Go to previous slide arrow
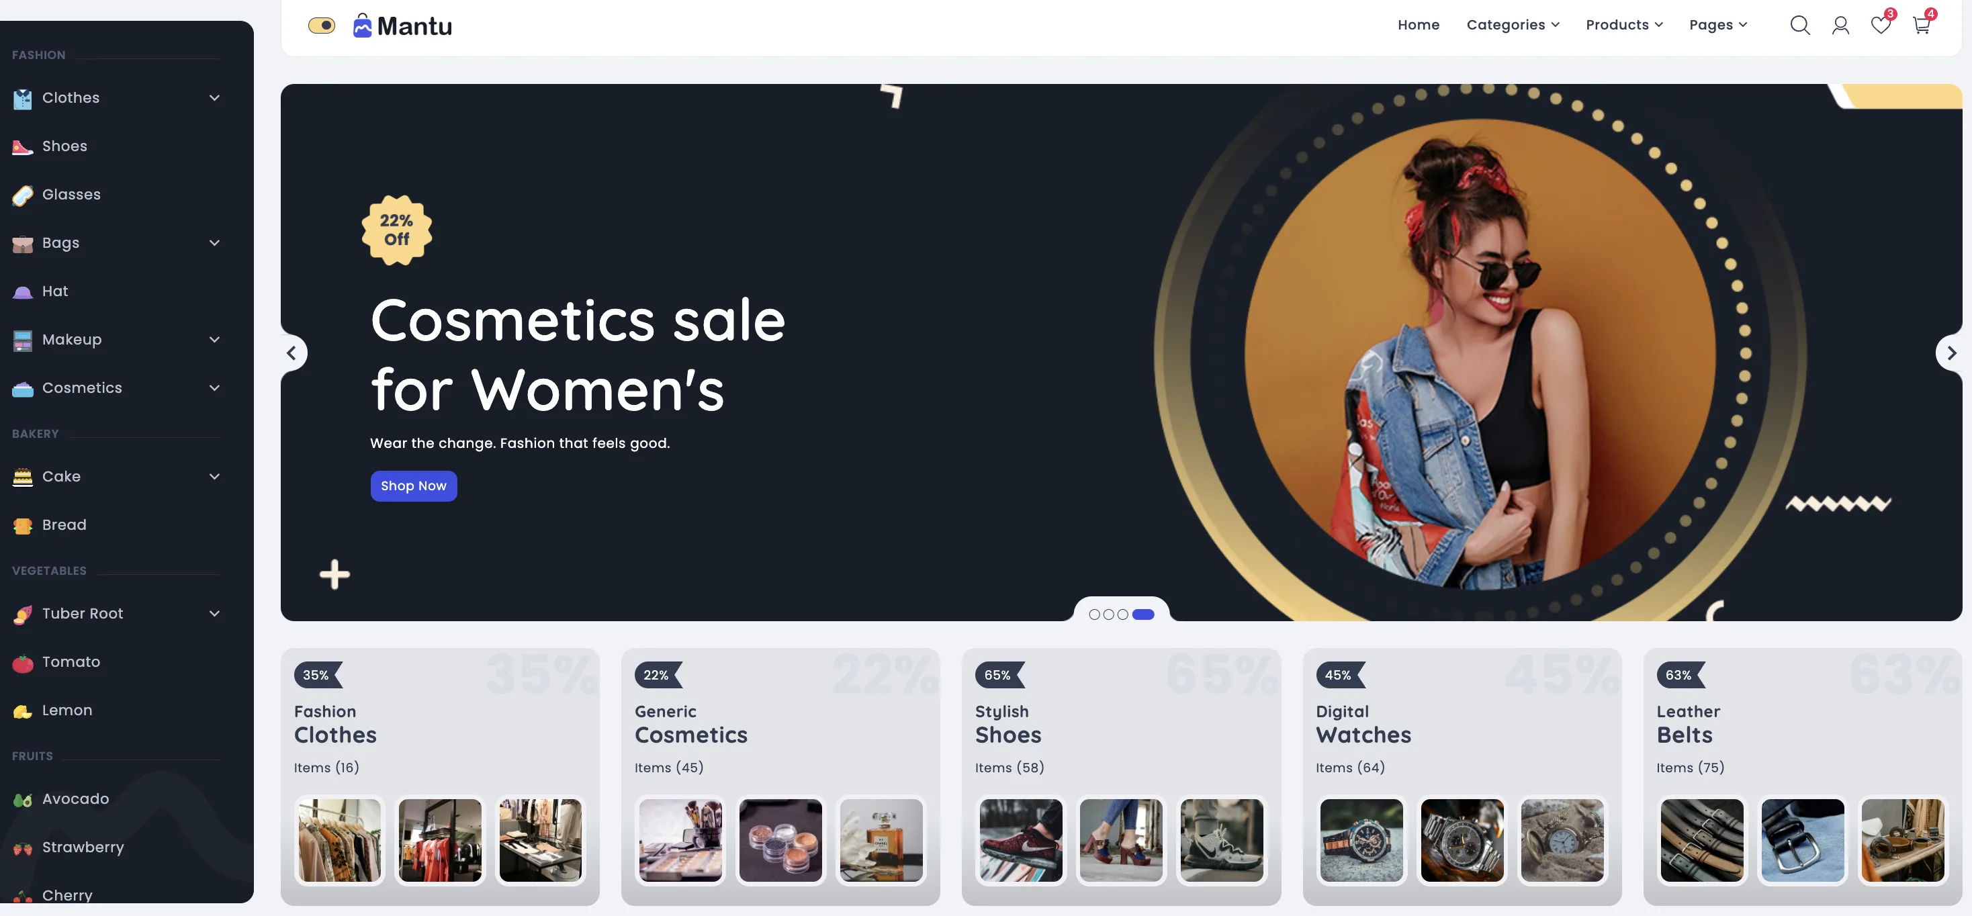 click(292, 353)
